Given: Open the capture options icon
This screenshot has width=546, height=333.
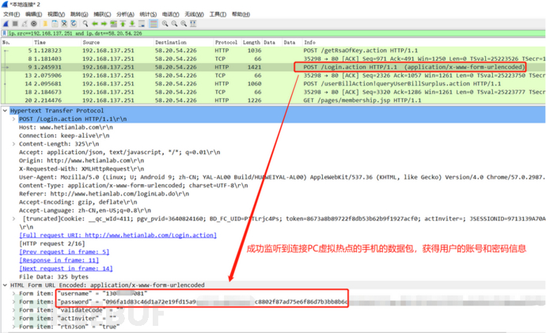Looking at the screenshot, I should pyautogui.click(x=34, y=24).
